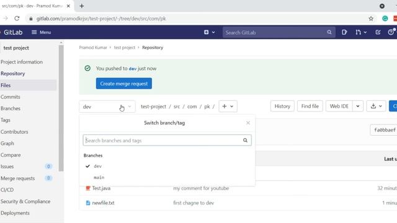
Task: Open commit 'my comment for youtube'
Action: 201,188
